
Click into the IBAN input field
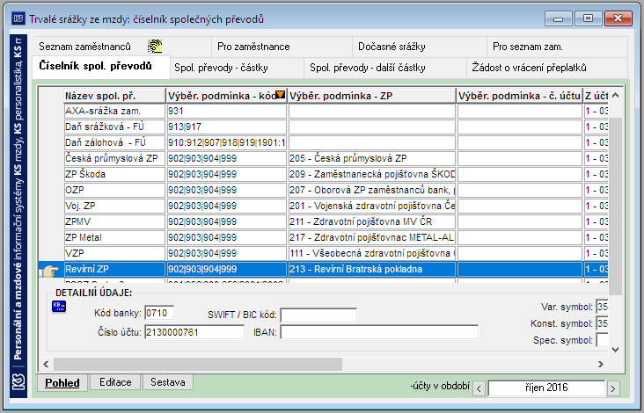click(379, 332)
